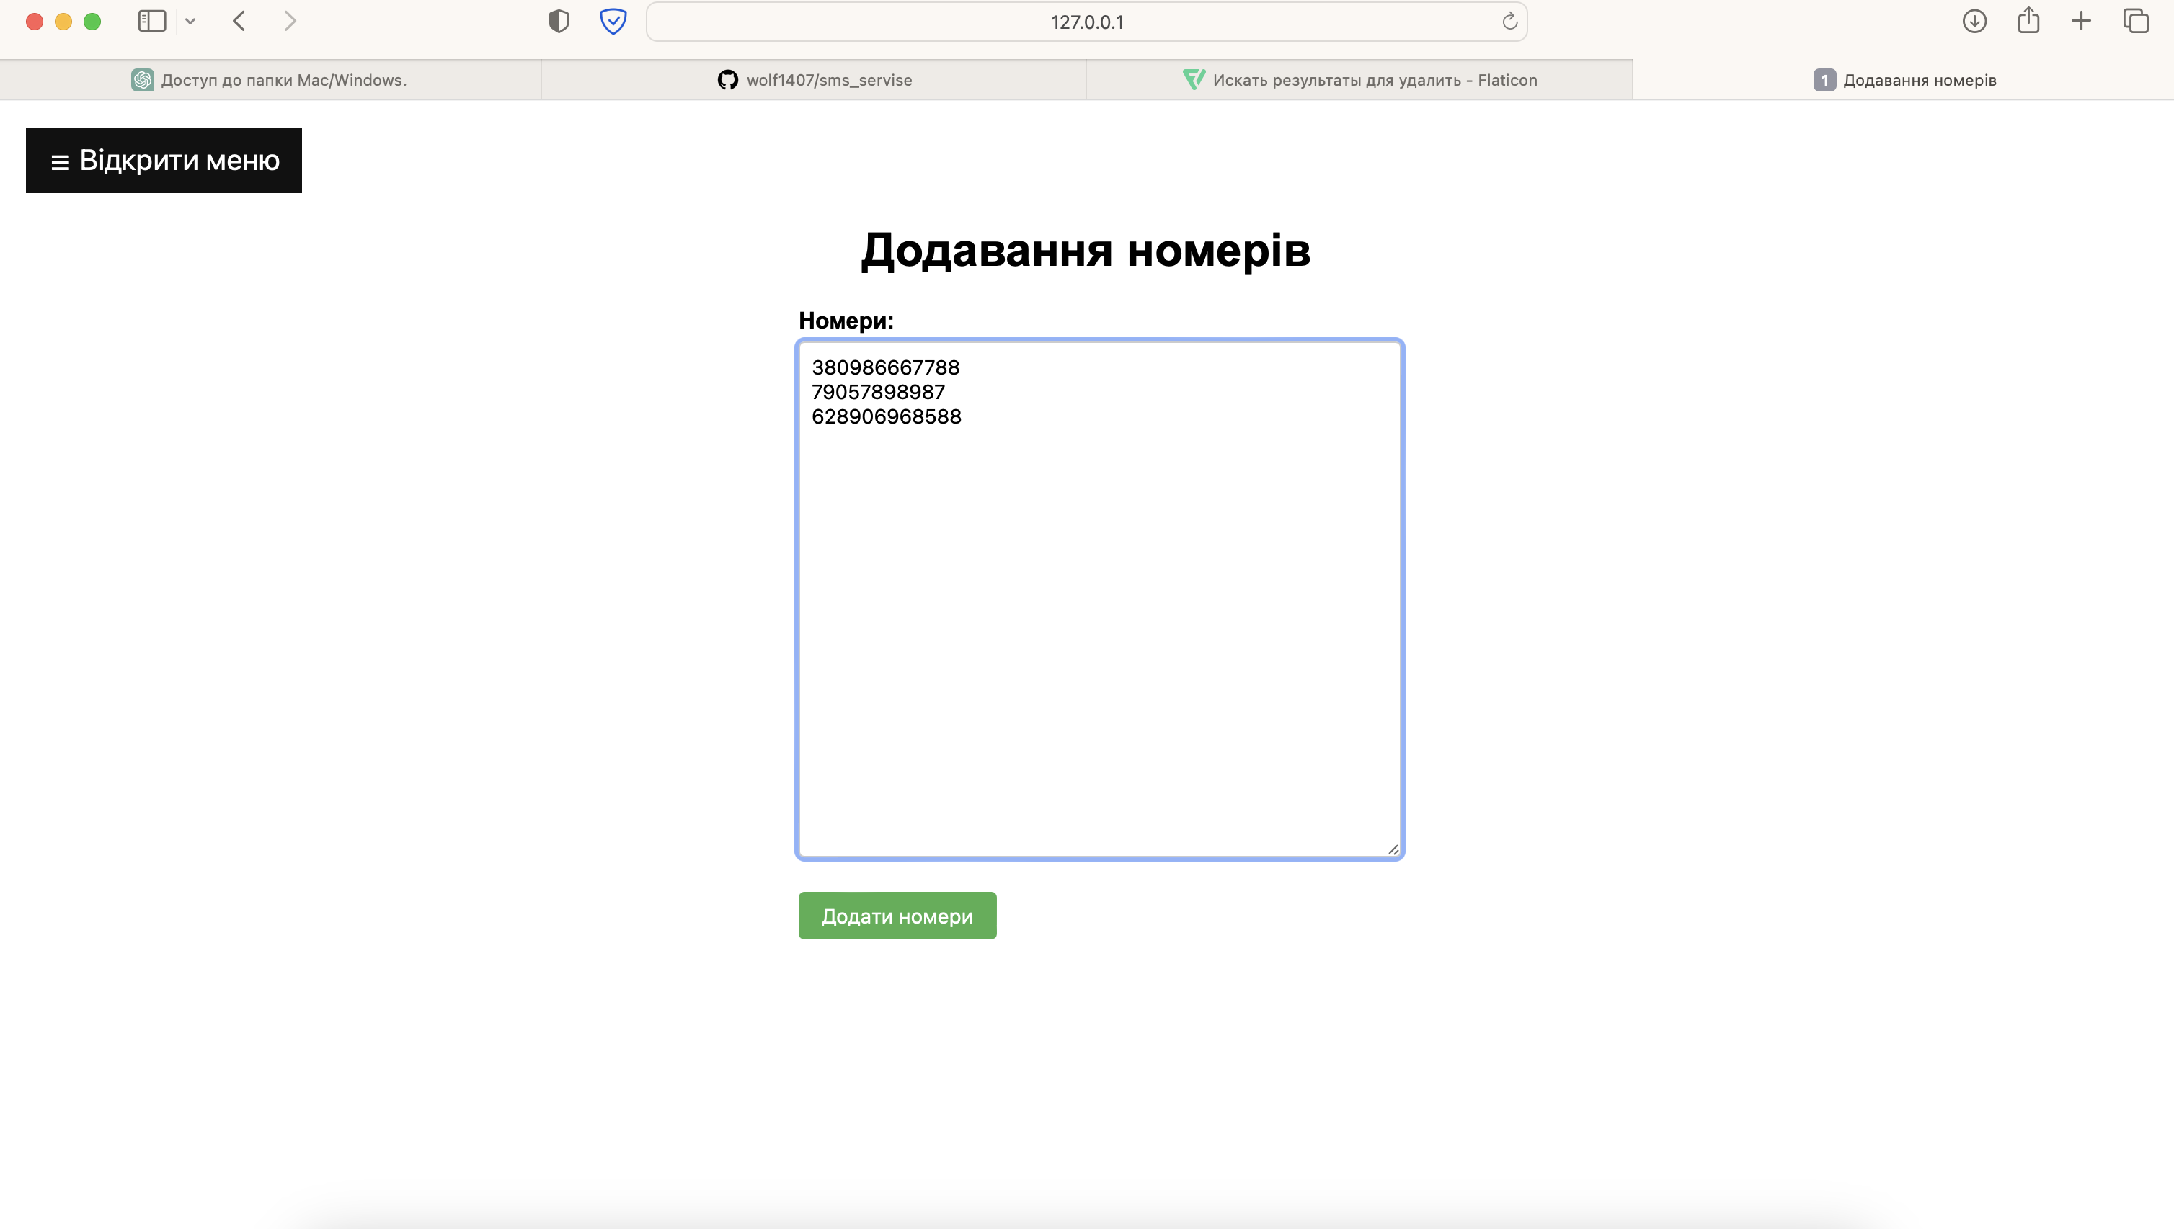Click the 127.0.0.1 address bar
Screen dimensions: 2174x1229
click(1086, 22)
